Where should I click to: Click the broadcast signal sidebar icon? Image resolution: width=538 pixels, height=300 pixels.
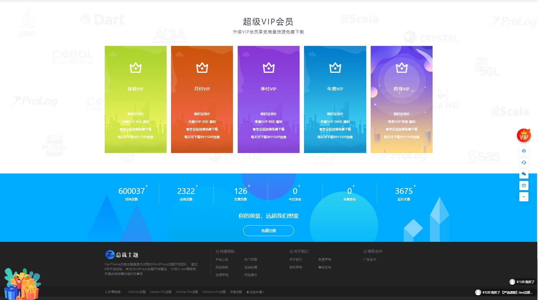(524, 151)
